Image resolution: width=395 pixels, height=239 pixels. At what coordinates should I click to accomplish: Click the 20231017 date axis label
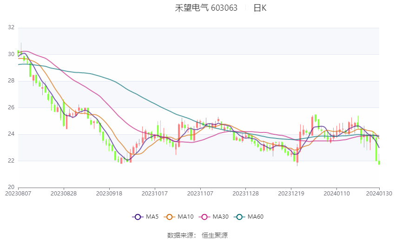click(x=155, y=194)
